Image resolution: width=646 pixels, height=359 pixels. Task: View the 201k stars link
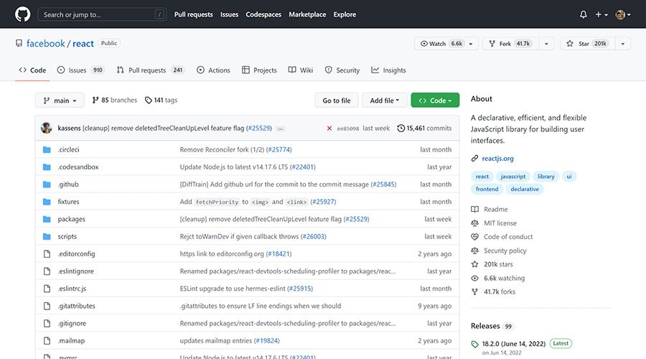pos(492,264)
